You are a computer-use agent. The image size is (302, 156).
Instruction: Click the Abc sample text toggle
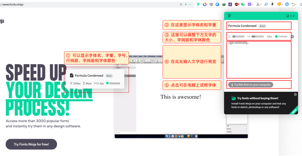coord(270,36)
